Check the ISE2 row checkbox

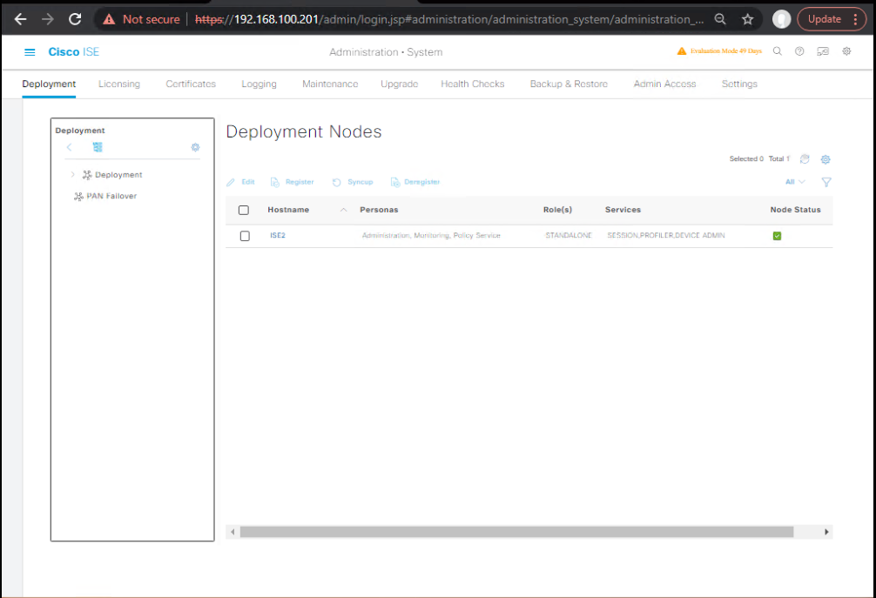[245, 236]
